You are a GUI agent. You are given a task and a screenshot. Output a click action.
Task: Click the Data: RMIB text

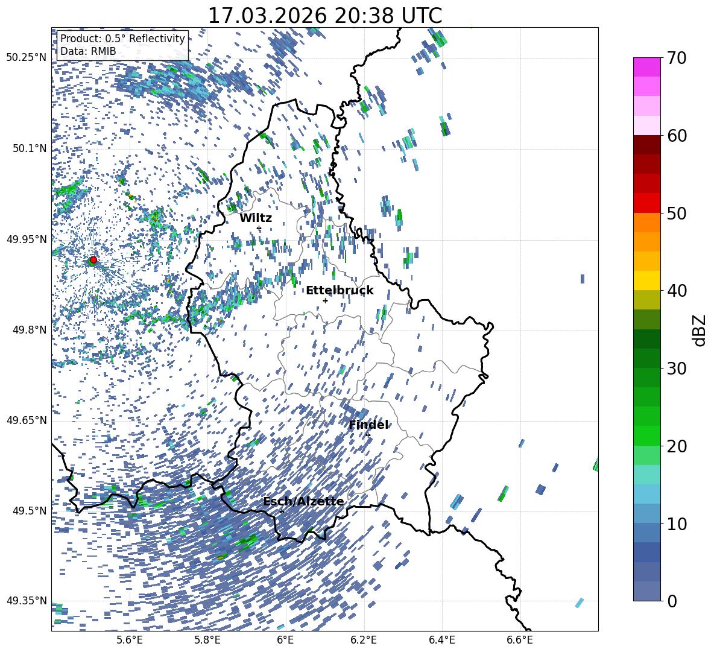pos(88,51)
